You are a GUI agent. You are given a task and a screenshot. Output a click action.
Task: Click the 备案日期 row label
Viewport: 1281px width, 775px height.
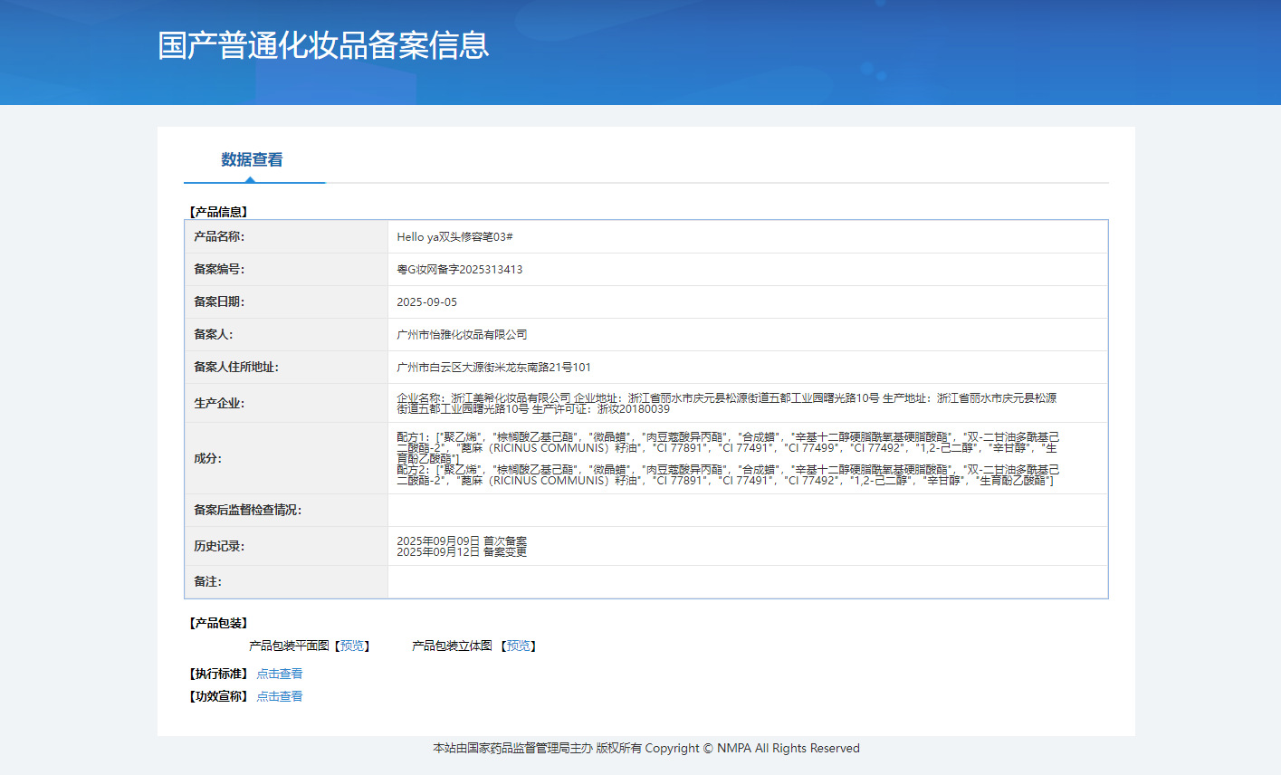(219, 301)
